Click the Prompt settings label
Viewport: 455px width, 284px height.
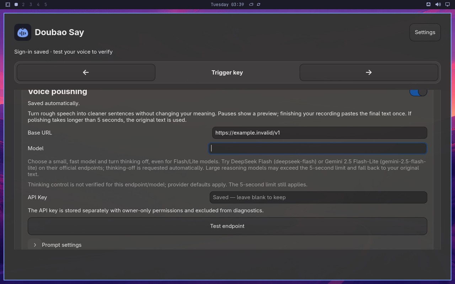(61, 245)
